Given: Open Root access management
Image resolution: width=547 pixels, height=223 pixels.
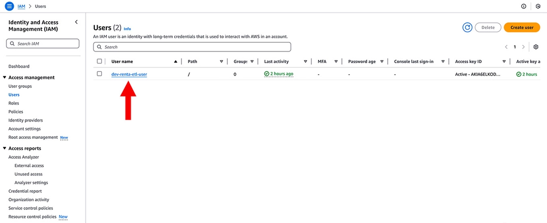Looking at the screenshot, I should point(33,137).
